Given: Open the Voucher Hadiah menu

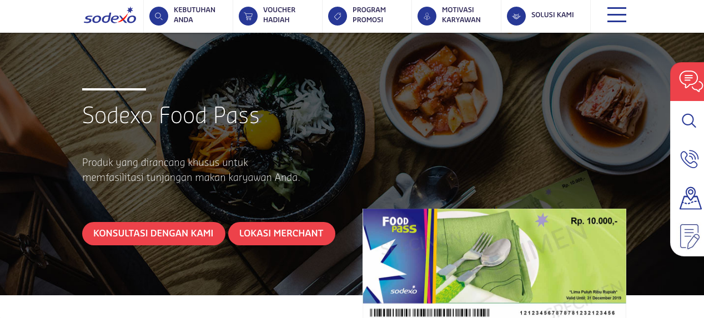Looking at the screenshot, I should [x=279, y=15].
